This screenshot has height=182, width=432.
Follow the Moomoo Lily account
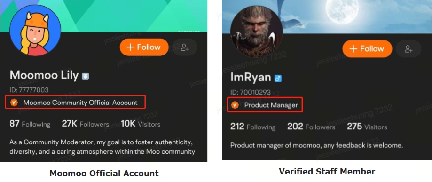tap(144, 47)
